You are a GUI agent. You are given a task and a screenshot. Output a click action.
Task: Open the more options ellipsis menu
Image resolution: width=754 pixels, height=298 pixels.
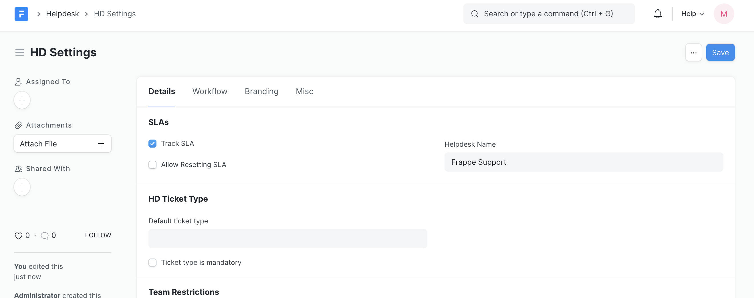(694, 52)
